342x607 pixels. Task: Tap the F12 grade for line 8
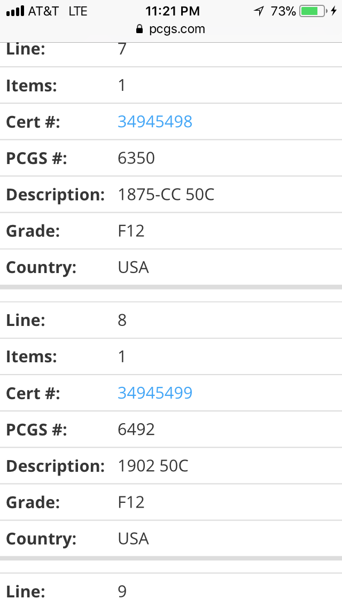pyautogui.click(x=131, y=502)
